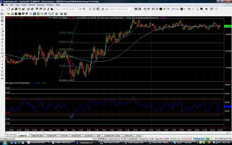
Task: Click the green current price marker on axis
Action: pos(228,26)
